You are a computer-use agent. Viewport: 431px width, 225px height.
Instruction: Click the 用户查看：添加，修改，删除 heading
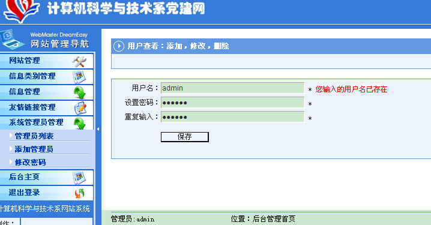click(178, 46)
